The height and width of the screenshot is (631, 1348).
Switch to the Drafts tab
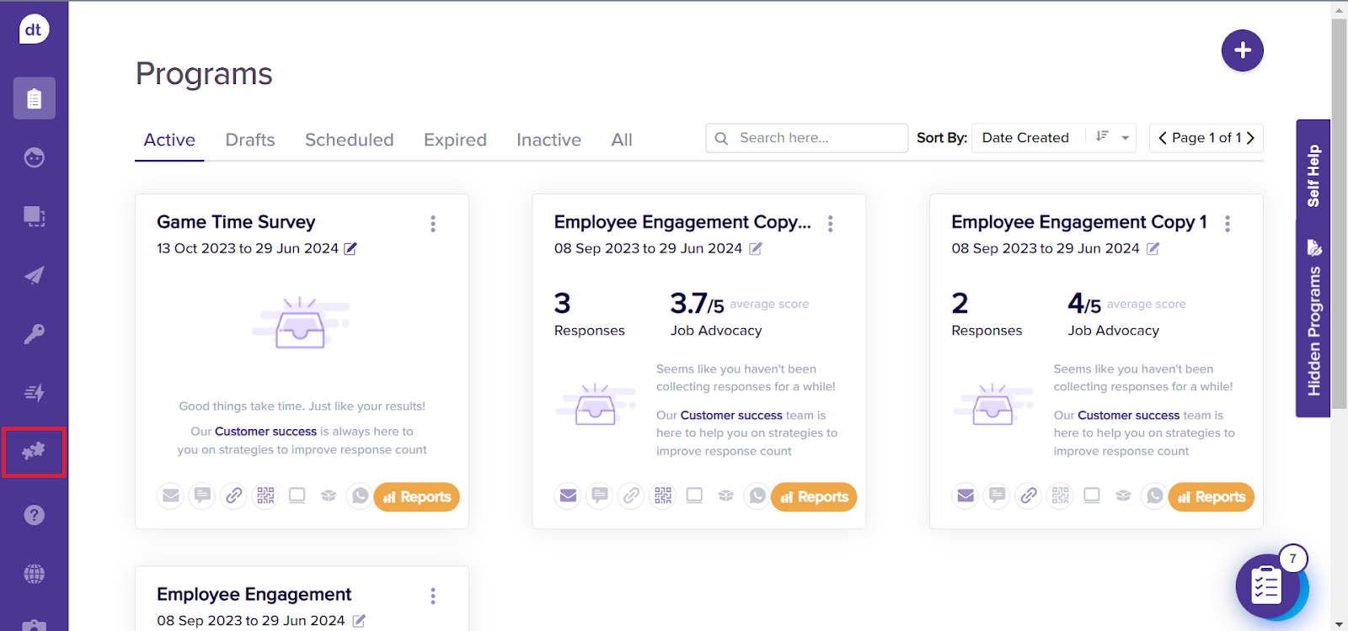[250, 140]
